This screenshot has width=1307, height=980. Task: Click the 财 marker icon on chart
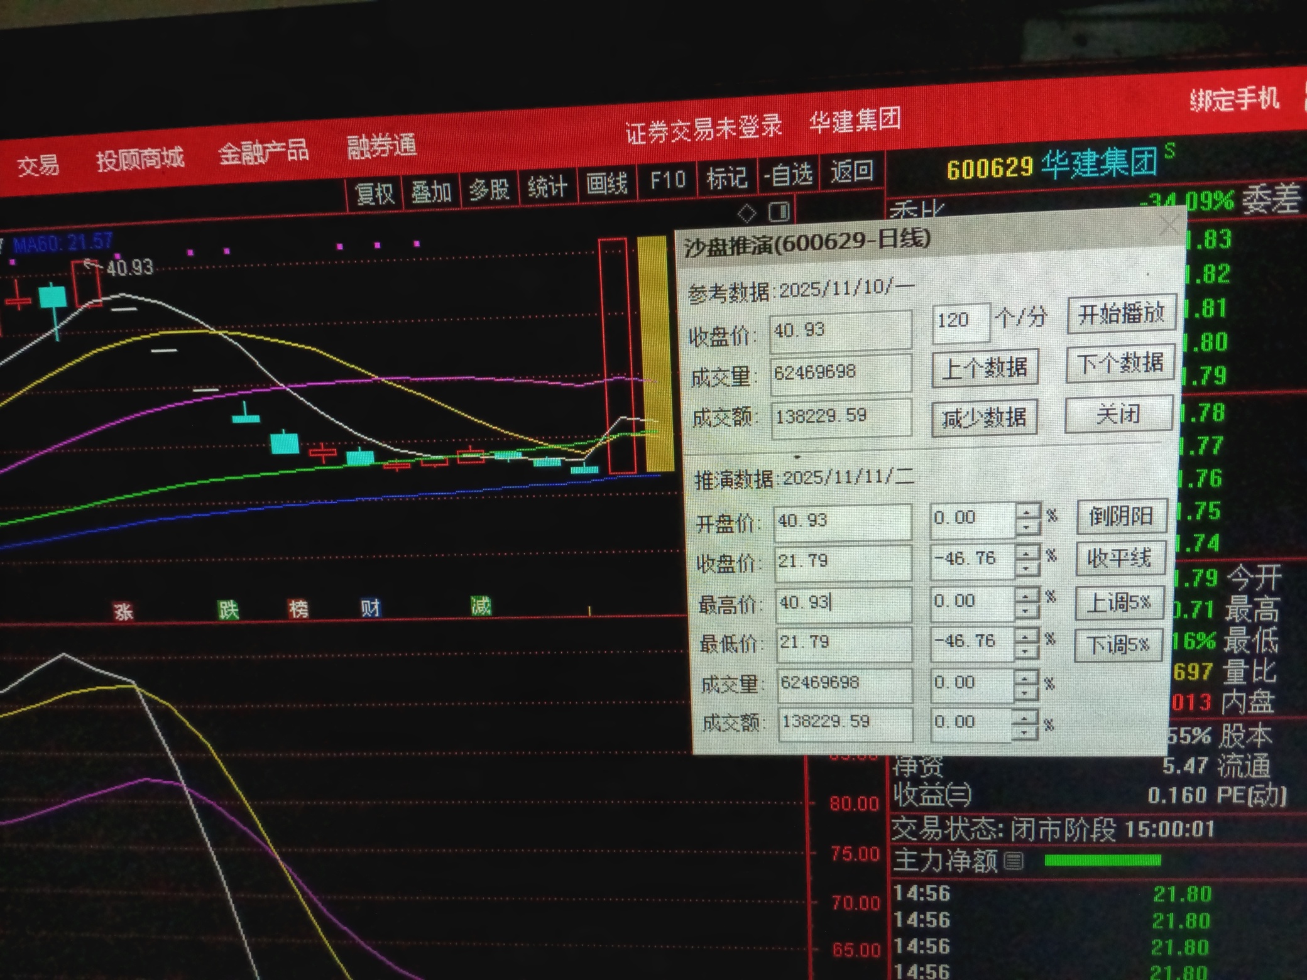(370, 607)
